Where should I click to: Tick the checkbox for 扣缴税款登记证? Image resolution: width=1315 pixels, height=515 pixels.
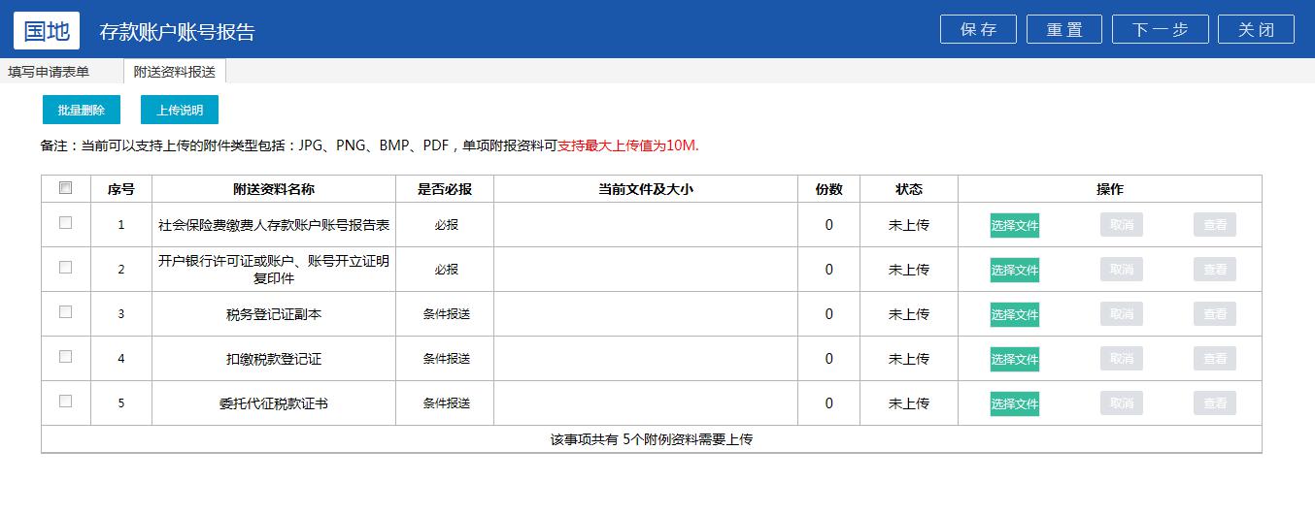[x=65, y=356]
